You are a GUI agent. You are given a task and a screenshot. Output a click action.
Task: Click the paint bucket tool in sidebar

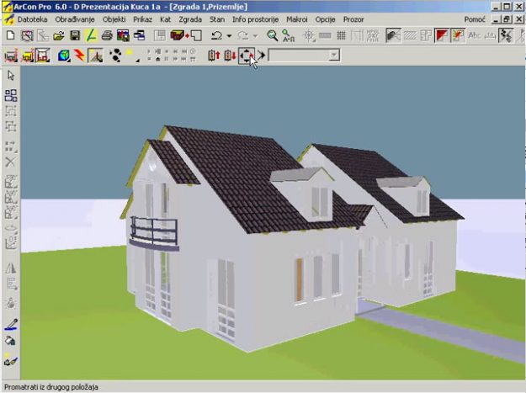(11, 341)
